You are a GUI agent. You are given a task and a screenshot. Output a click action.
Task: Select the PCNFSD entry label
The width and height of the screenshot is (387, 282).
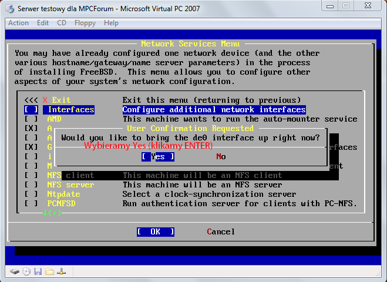coord(62,203)
